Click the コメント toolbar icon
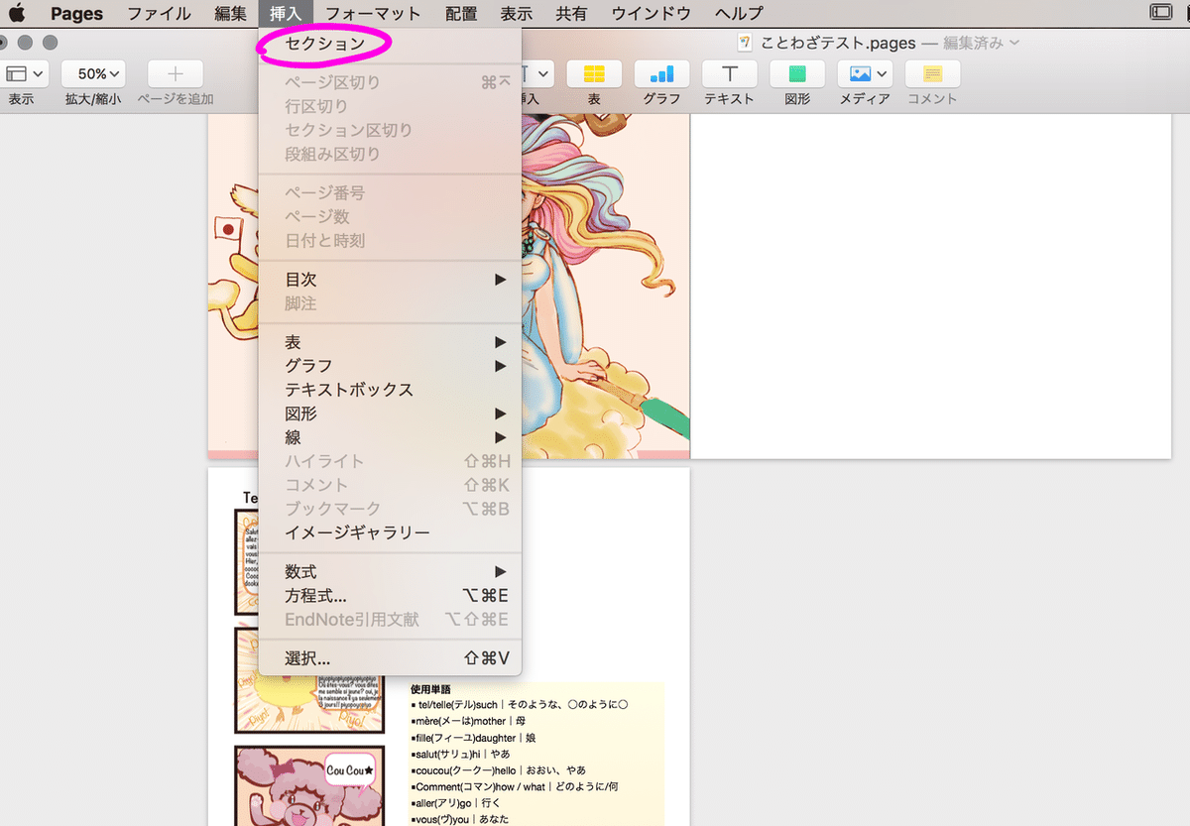This screenshot has height=826, width=1190. tap(932, 74)
